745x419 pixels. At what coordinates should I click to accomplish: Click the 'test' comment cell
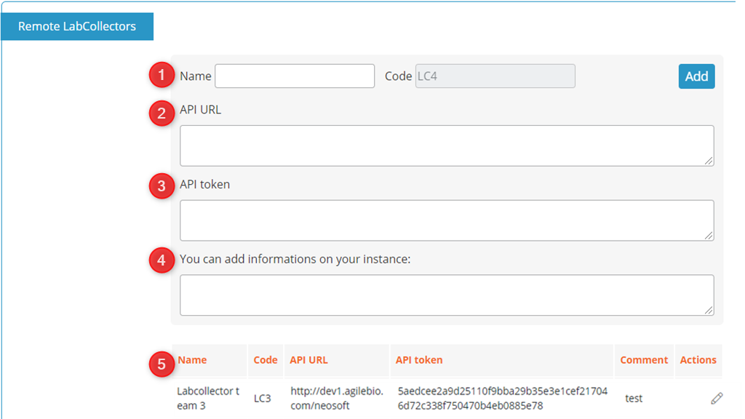click(x=634, y=398)
